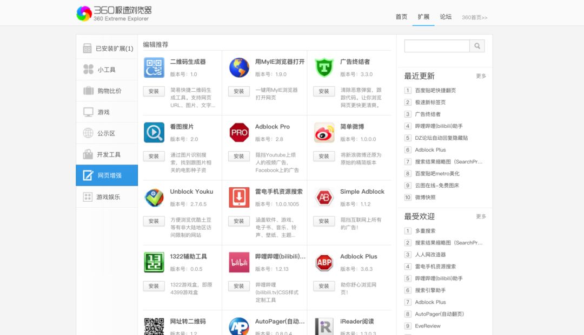
Task: Open the Unblock Youku title link
Action: tap(191, 192)
